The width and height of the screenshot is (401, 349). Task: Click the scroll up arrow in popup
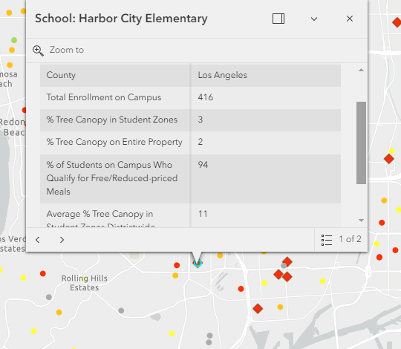click(361, 70)
